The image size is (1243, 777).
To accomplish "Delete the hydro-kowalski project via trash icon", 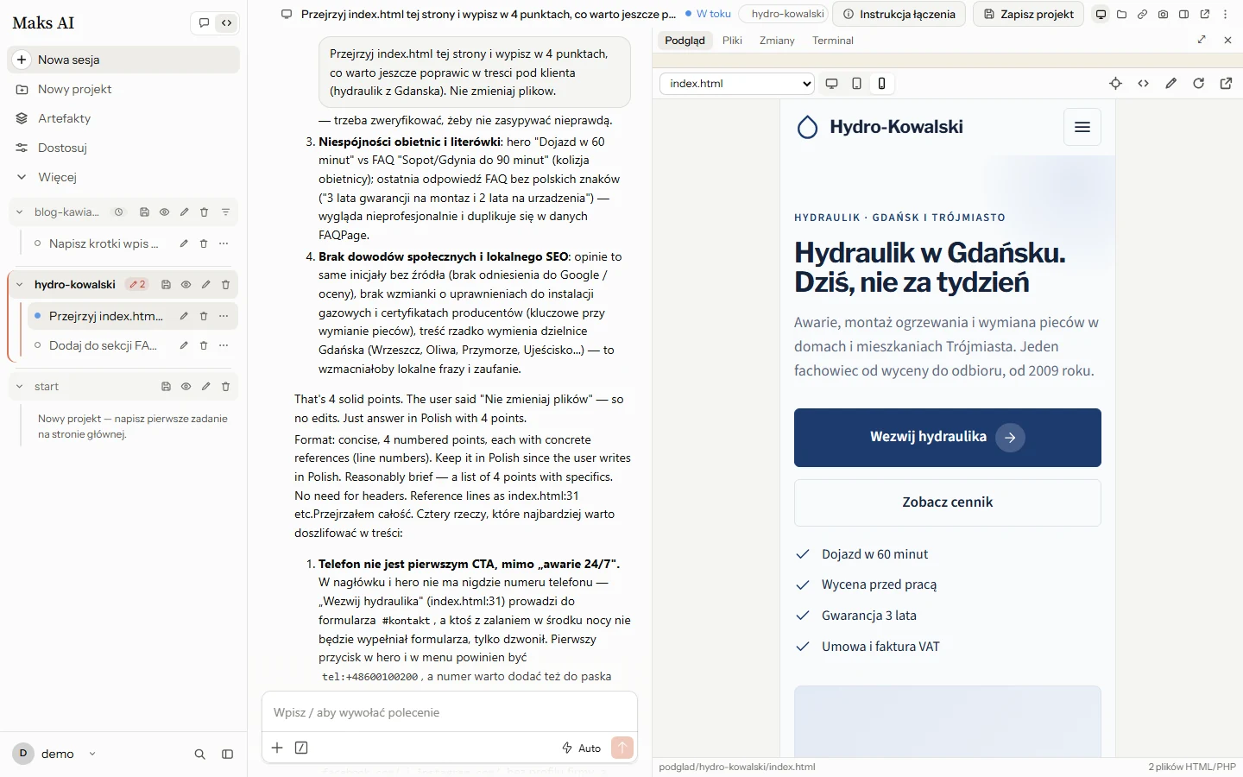I will pos(225,284).
